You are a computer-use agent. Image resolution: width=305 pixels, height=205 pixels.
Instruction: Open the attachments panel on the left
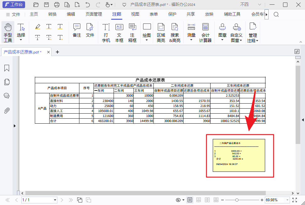click(7, 110)
